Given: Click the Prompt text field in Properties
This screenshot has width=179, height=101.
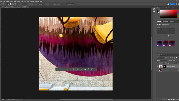Looking at the screenshot, I should 166,31.
